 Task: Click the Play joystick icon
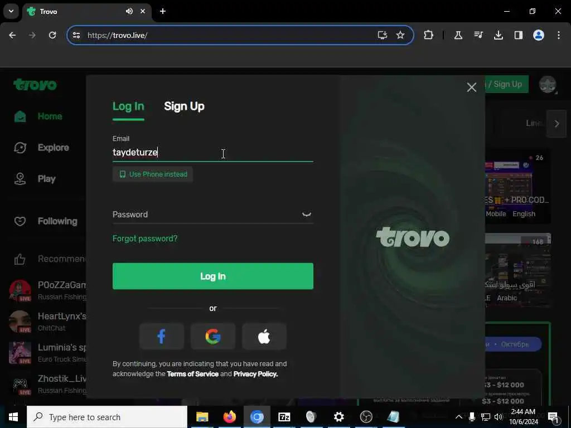[x=20, y=179]
